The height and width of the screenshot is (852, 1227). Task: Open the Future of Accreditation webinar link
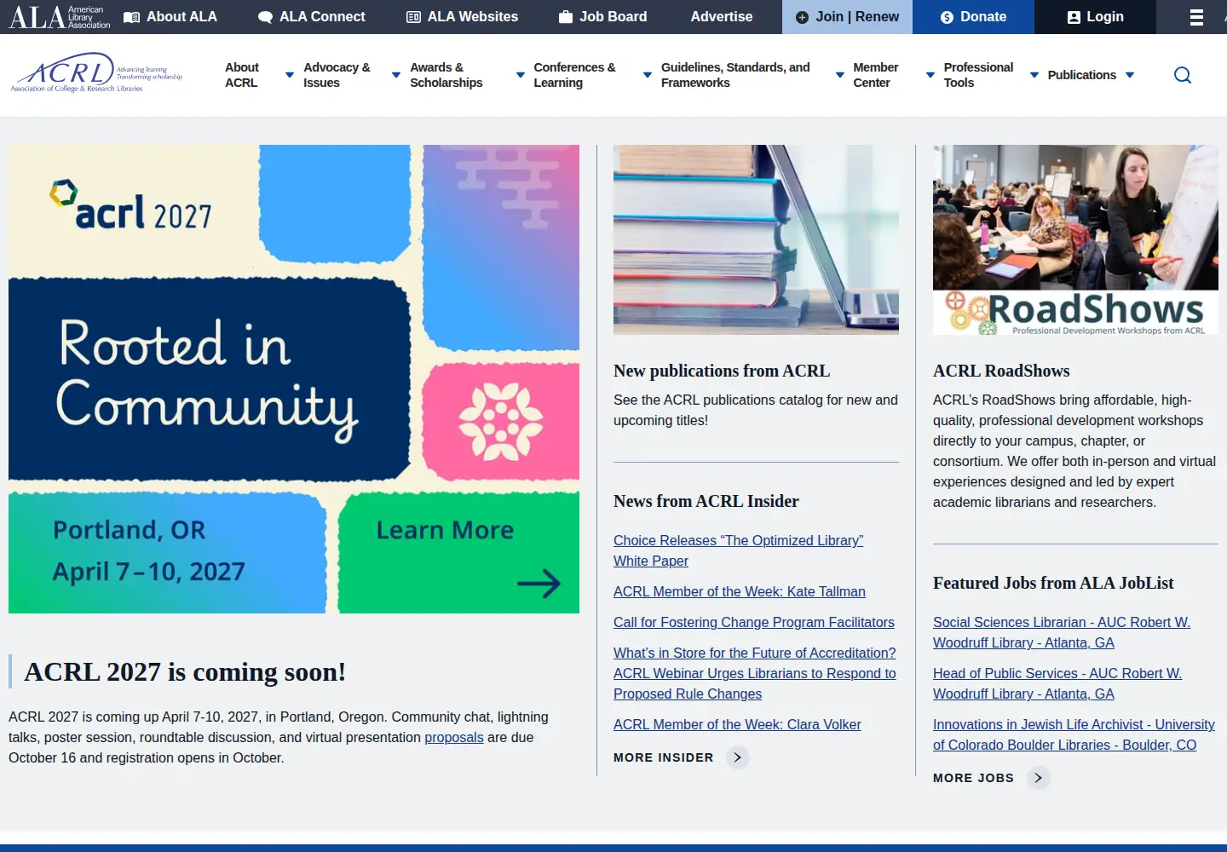(755, 673)
